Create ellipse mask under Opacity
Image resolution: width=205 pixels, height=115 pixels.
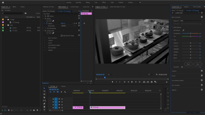[47, 21]
